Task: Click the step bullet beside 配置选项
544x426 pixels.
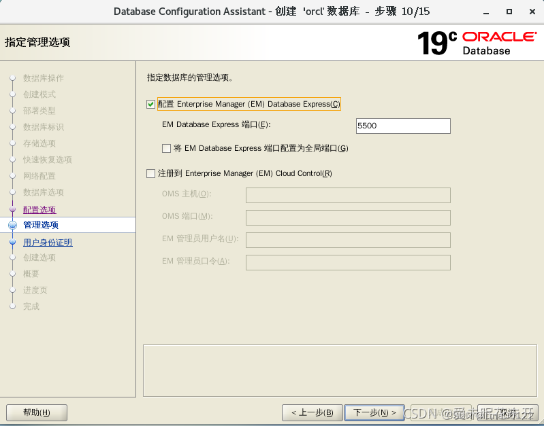Action: click(x=13, y=209)
